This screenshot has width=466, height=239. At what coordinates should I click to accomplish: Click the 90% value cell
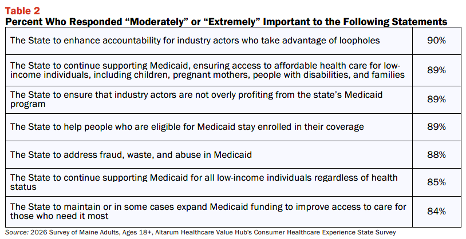pyautogui.click(x=437, y=41)
